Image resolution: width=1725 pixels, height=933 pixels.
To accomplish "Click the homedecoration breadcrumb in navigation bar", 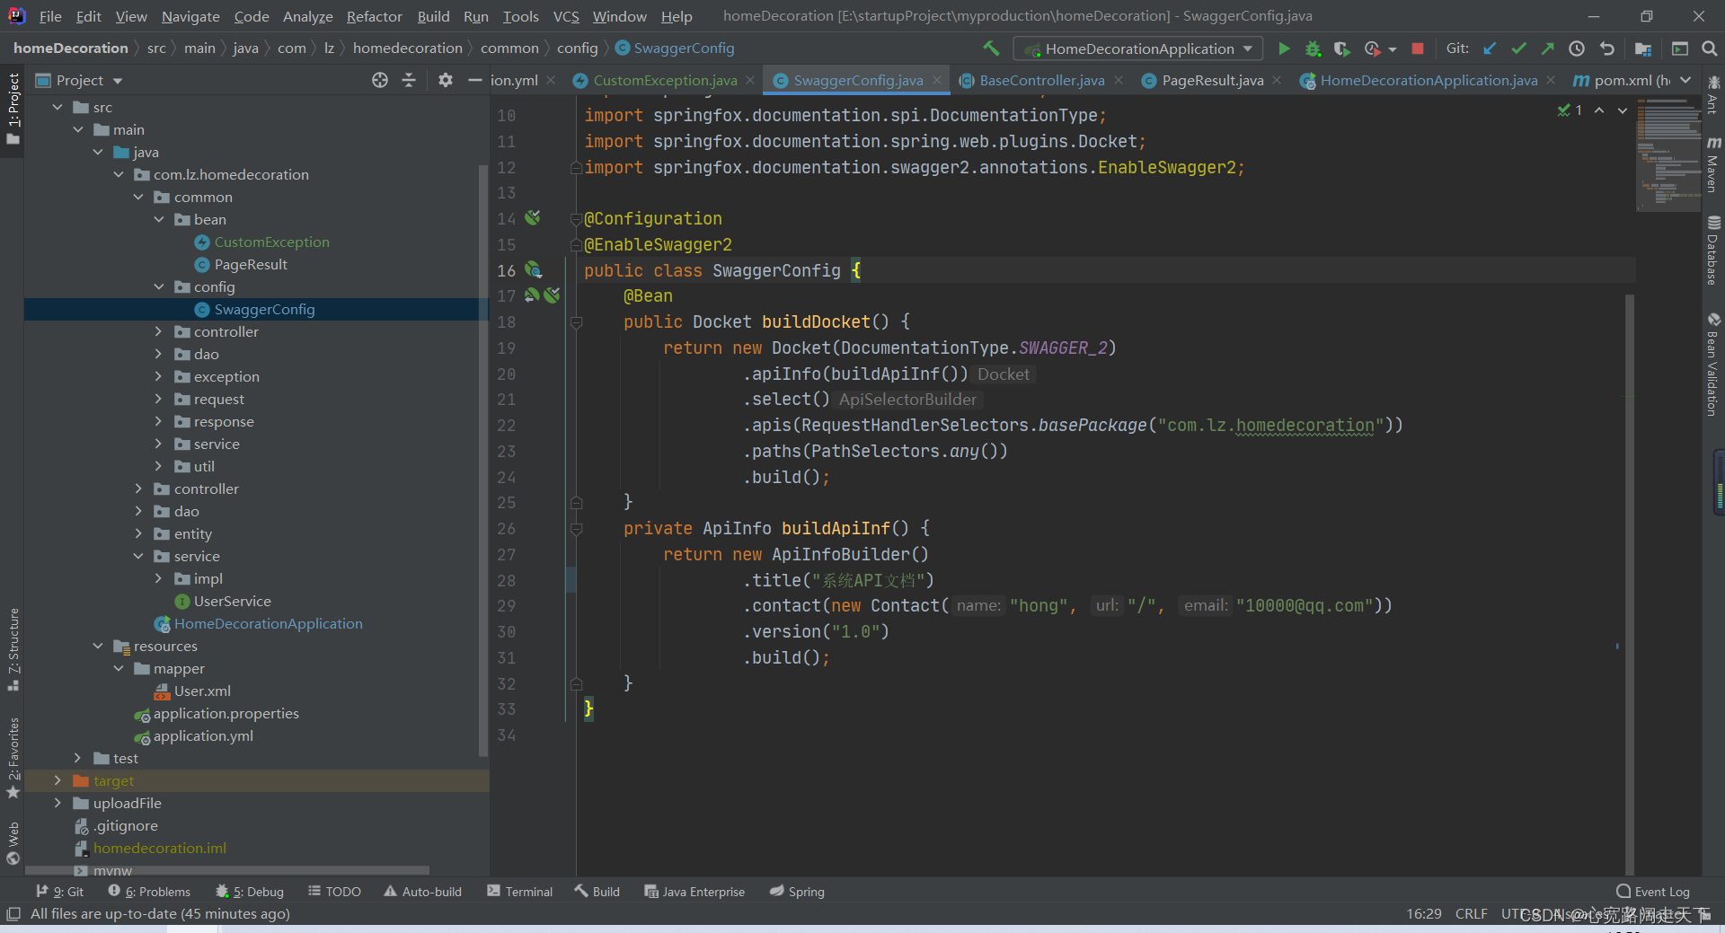I will click(x=407, y=48).
